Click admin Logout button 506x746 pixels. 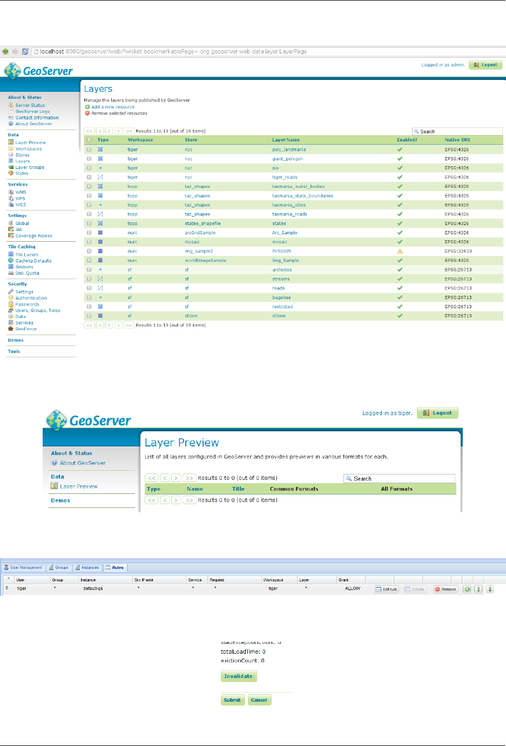coord(485,65)
